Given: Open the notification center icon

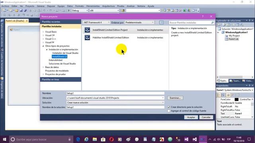Looking at the screenshot, I should pos(249,139).
